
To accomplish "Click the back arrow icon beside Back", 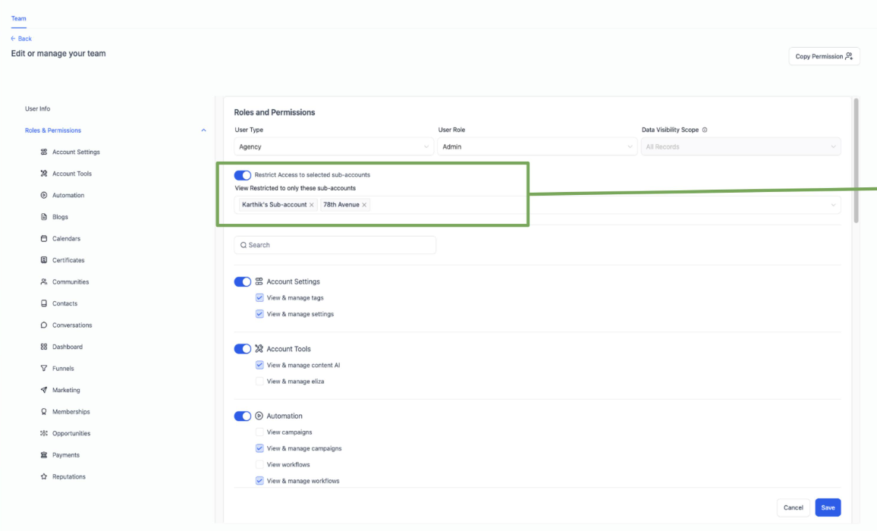I will (13, 39).
